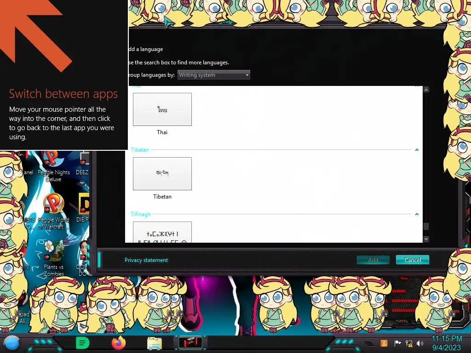This screenshot has width=471, height=353.
Task: Open Peggle World of Warcraft desktop shortcut
Action: pyautogui.click(x=53, y=211)
